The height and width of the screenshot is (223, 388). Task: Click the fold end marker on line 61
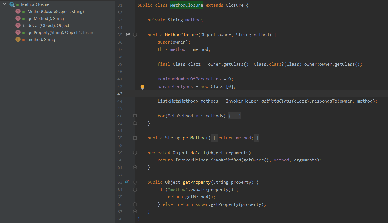point(135,167)
